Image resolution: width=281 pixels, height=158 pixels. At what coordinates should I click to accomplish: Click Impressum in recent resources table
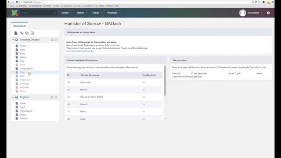[x=86, y=82]
